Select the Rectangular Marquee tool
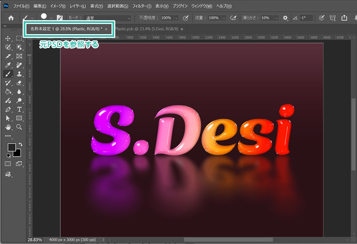Screen dimensions: 357x244 pyautogui.click(x=19, y=38)
